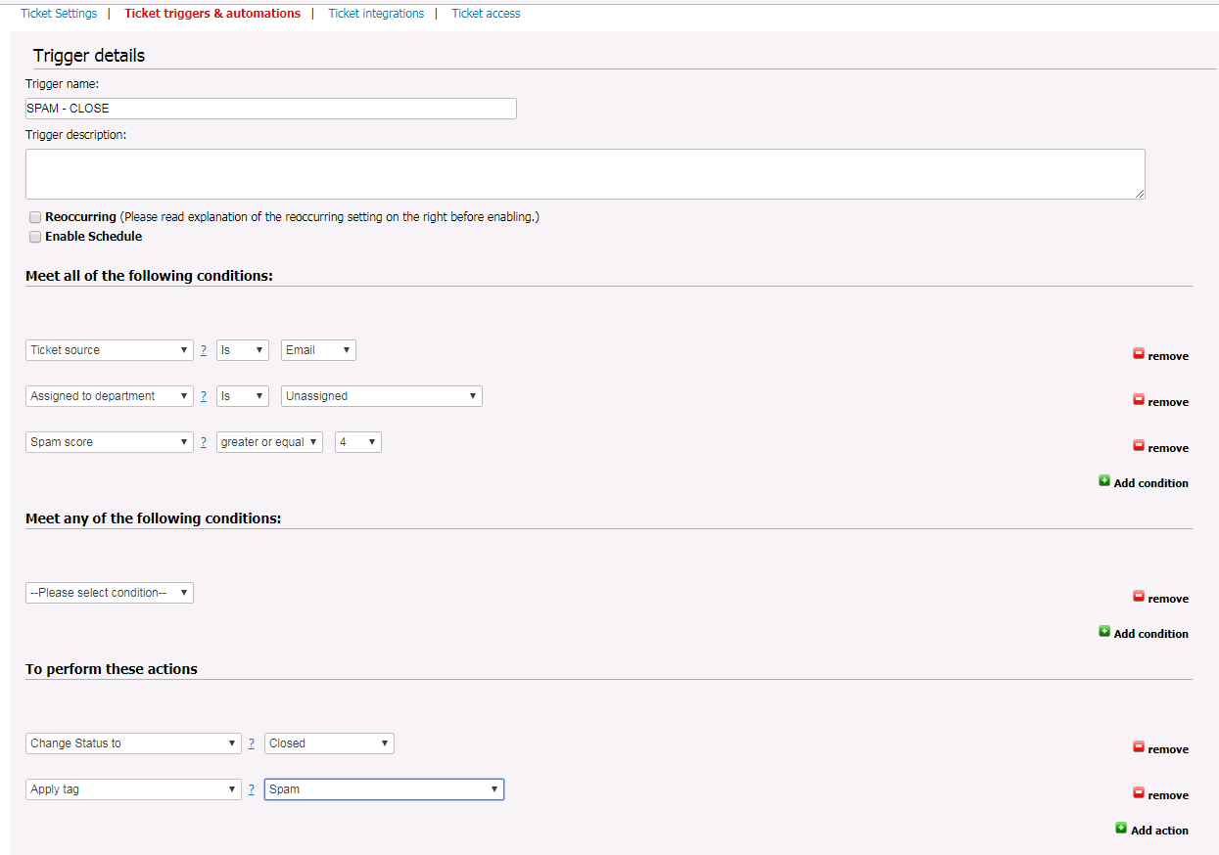The width and height of the screenshot is (1219, 855).
Task: Remove the Assigned to department condition
Action: pos(1160,401)
